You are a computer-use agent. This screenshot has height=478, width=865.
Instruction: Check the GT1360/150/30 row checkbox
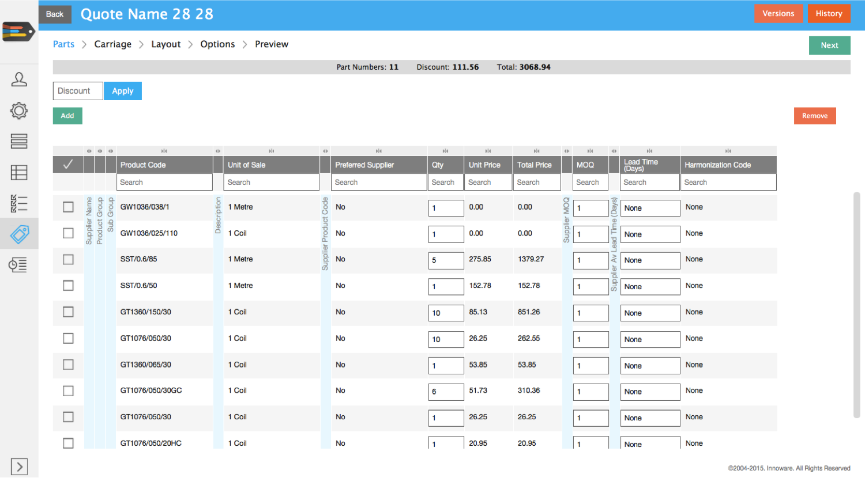[68, 312]
